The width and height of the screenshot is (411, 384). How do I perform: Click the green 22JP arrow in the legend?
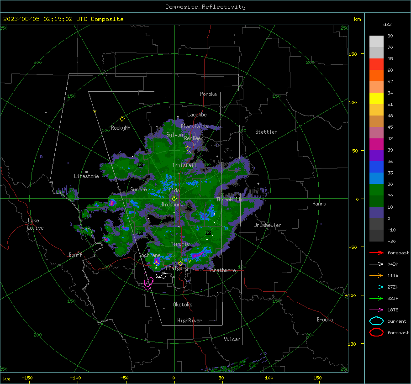[x=376, y=298]
